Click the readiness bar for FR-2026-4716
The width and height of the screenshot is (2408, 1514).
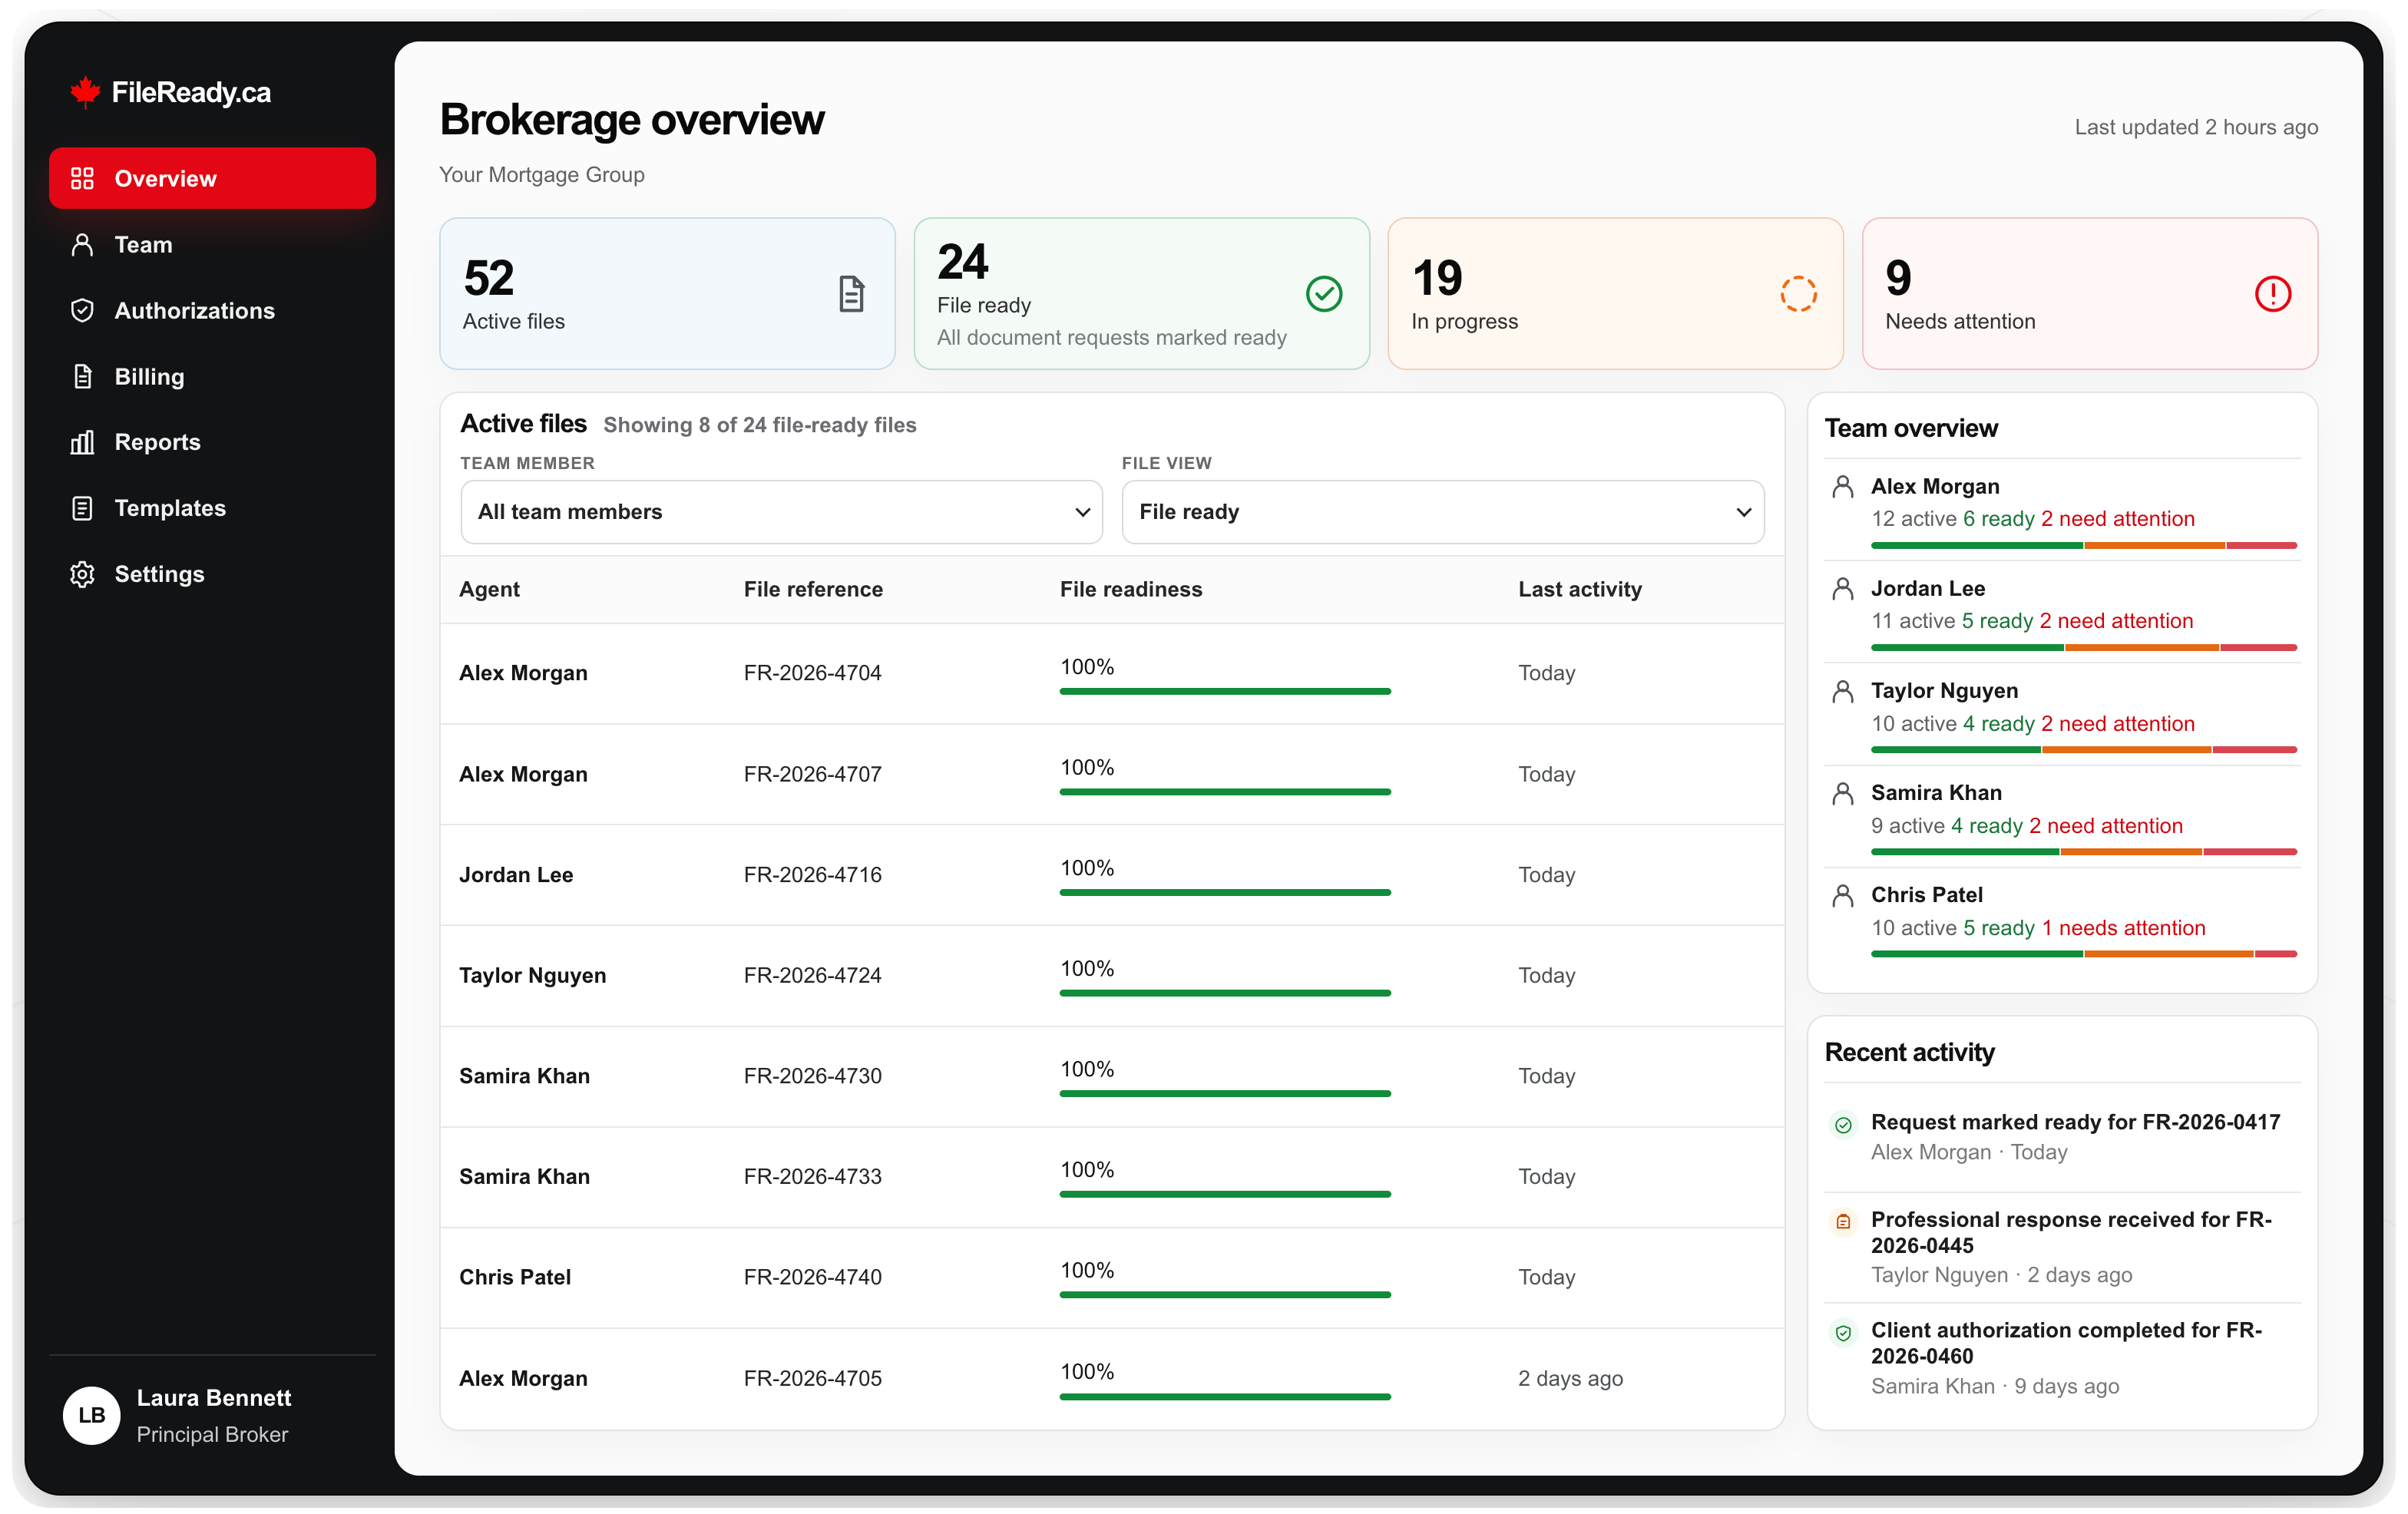(x=1225, y=892)
